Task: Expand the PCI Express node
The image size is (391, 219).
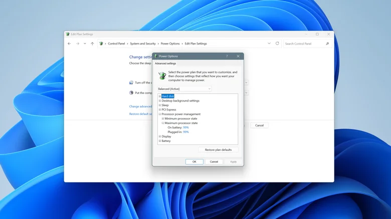Action: pos(160,109)
